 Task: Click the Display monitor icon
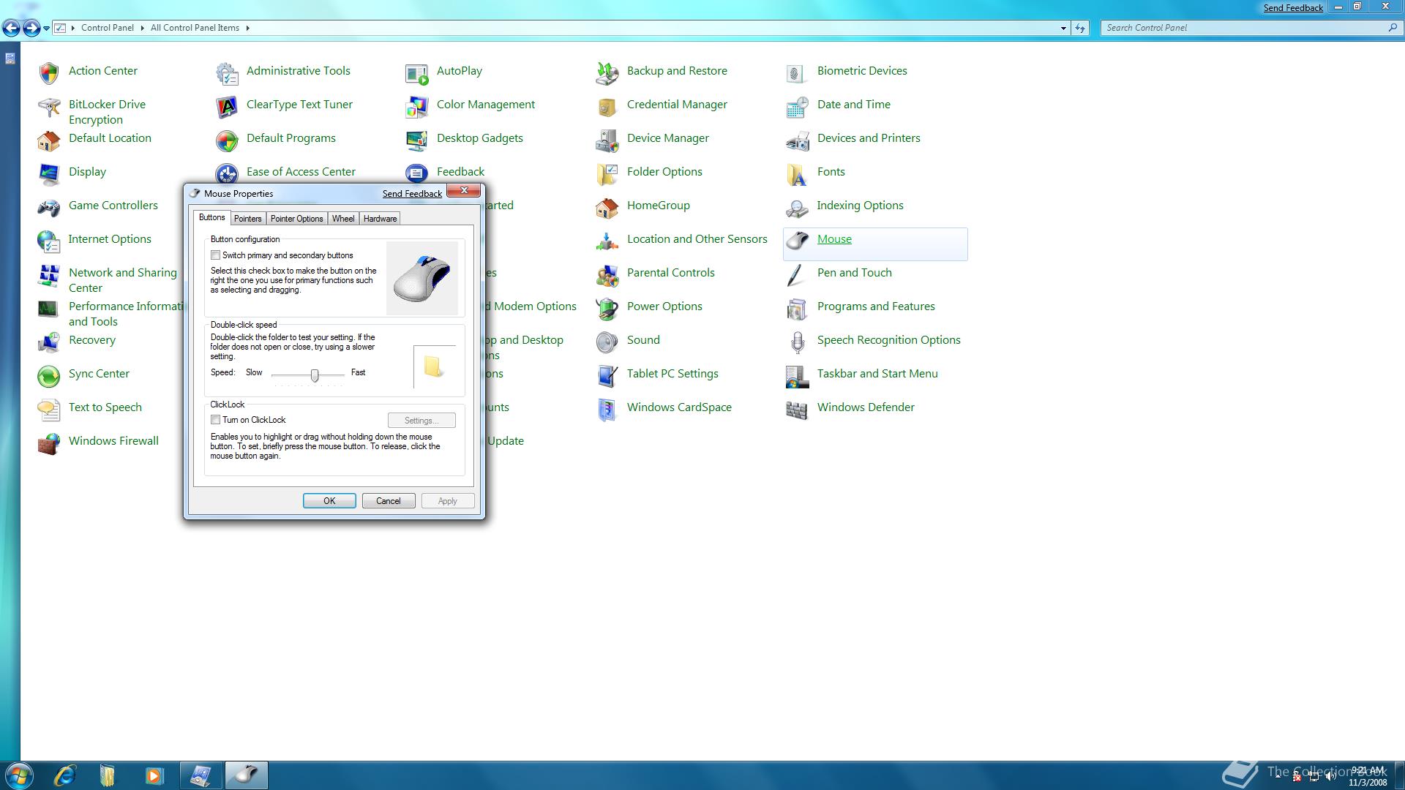49,174
